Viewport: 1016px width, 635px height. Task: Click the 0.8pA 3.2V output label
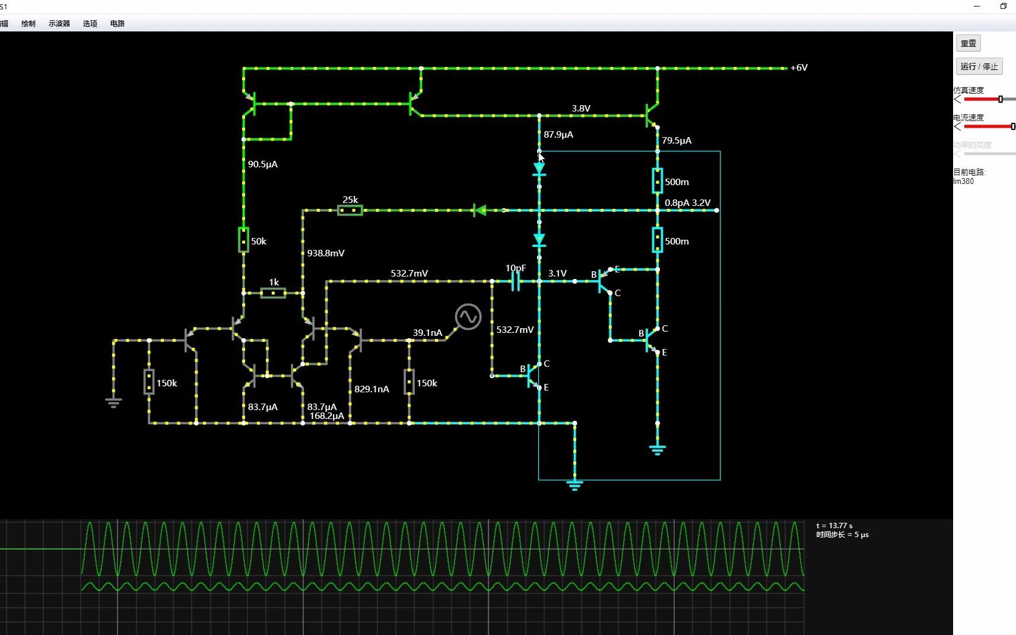click(688, 203)
